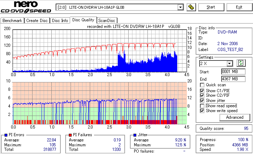Click the blue Jitter legend square
This screenshot has width=253, height=154.
(135, 135)
